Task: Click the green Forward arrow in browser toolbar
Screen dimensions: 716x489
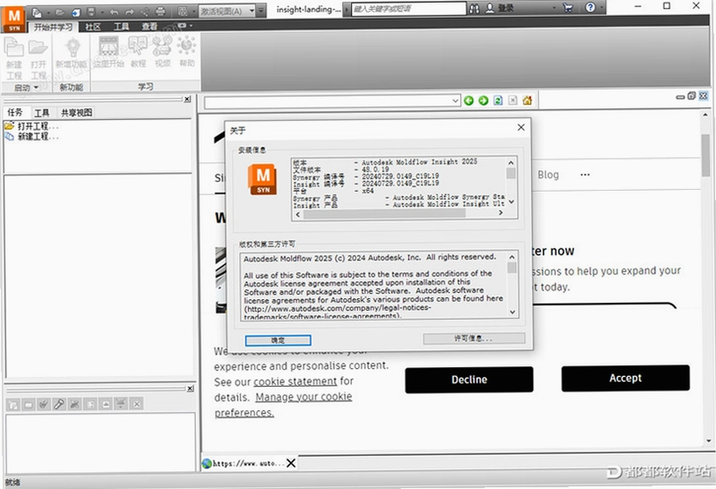Action: point(483,100)
